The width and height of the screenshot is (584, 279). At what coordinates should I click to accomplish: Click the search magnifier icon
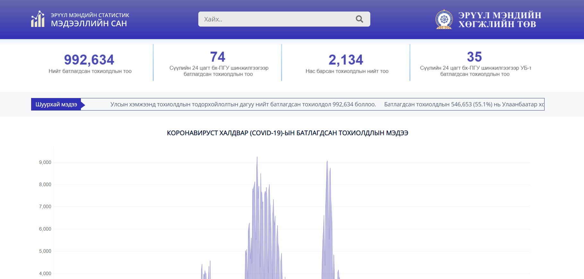[359, 19]
